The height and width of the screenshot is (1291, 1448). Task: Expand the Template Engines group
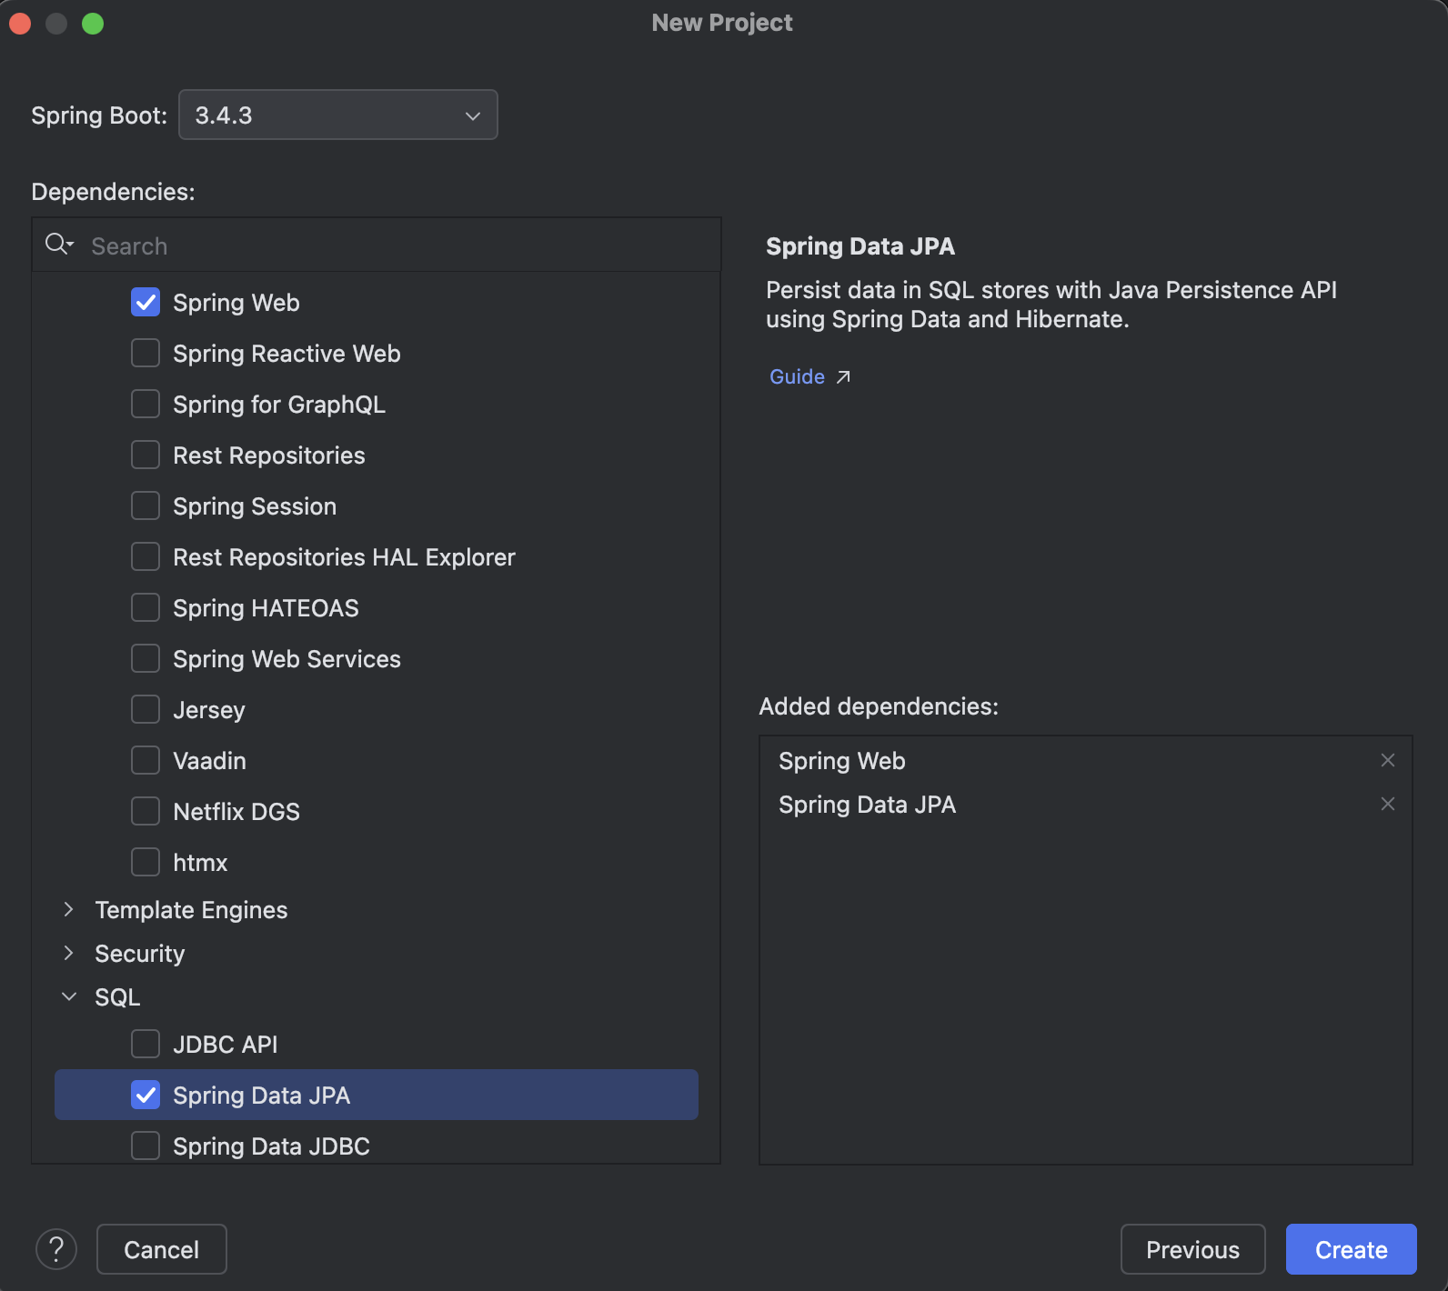68,909
